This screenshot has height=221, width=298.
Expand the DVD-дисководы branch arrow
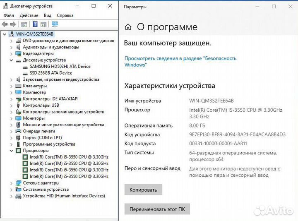pyautogui.click(x=12, y=41)
